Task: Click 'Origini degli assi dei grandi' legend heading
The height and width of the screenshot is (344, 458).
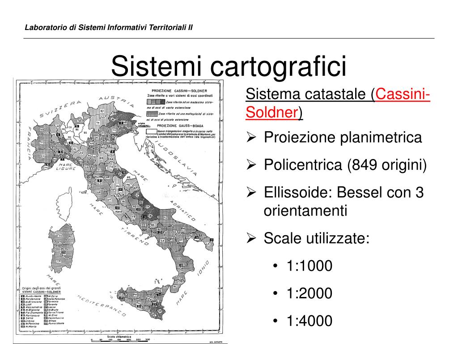Action: [42, 288]
